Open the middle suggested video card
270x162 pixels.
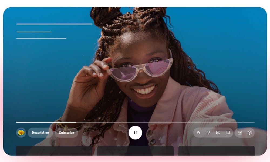tap(135, 151)
